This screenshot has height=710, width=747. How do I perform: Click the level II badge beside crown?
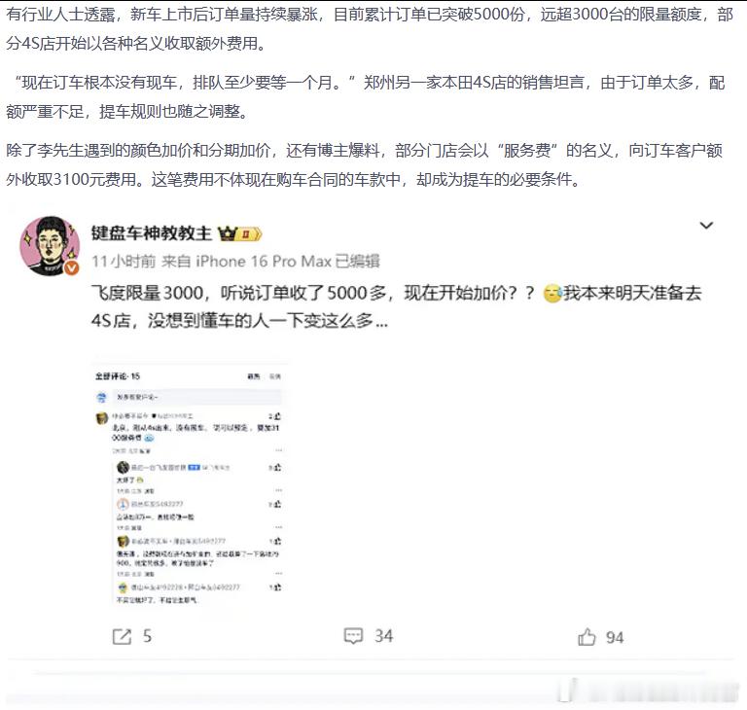[250, 234]
